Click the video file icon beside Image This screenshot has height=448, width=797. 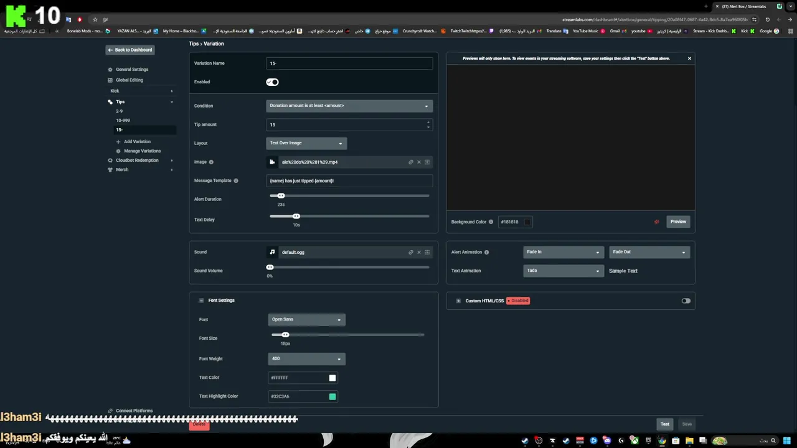272,162
